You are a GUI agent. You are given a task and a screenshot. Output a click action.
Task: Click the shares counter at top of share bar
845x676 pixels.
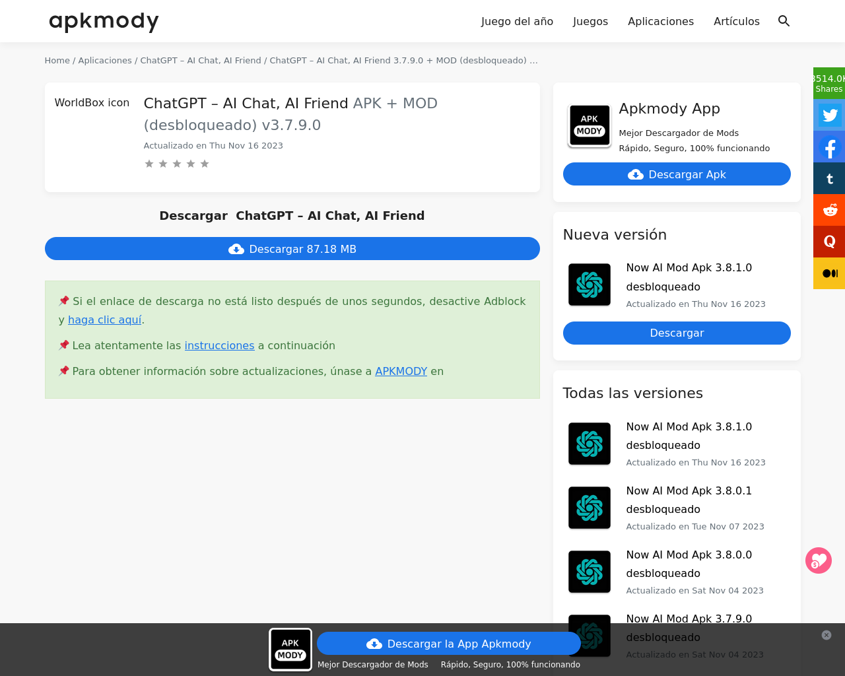click(x=829, y=83)
